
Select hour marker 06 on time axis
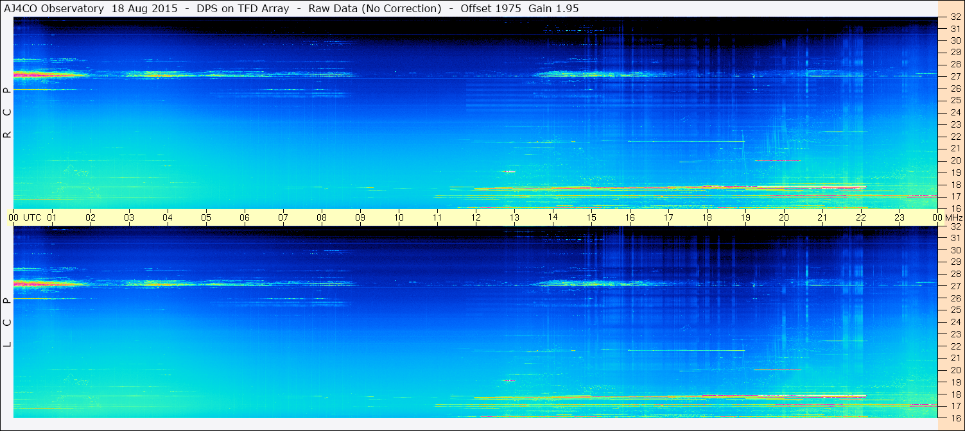click(245, 217)
